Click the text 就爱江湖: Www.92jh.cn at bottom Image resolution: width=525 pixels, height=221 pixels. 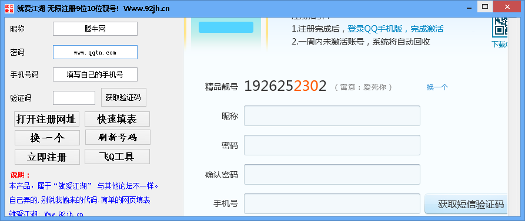(x=46, y=213)
